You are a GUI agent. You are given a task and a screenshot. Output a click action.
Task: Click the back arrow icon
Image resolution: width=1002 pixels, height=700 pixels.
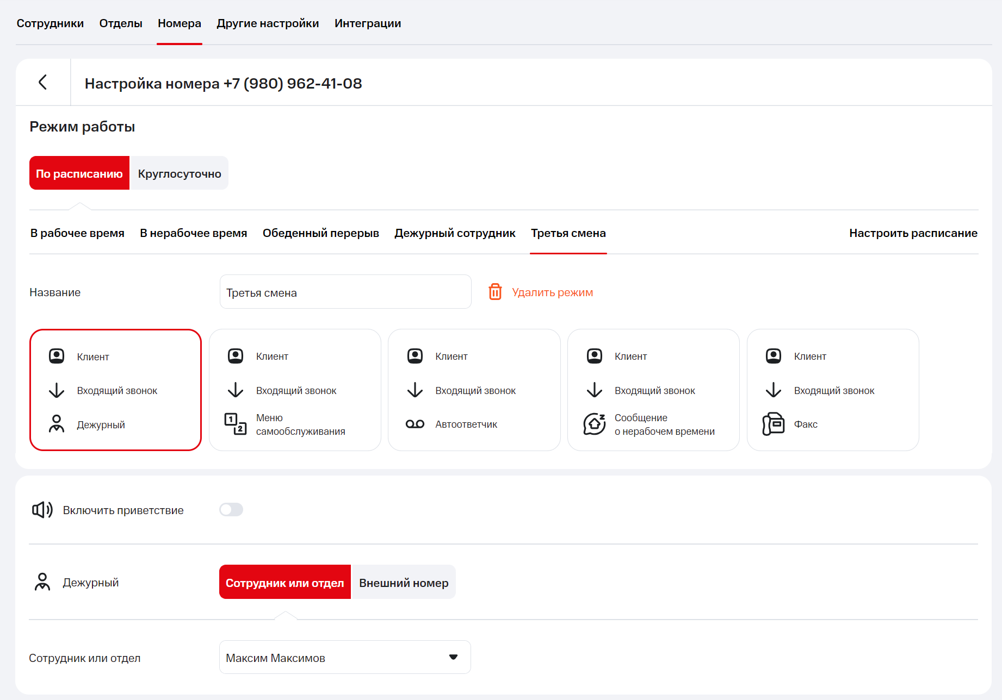(x=43, y=82)
